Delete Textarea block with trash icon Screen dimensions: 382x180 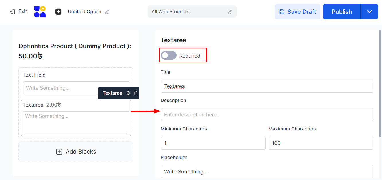(136, 93)
